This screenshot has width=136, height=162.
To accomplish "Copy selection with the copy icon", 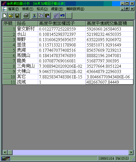I will point(41,16).
